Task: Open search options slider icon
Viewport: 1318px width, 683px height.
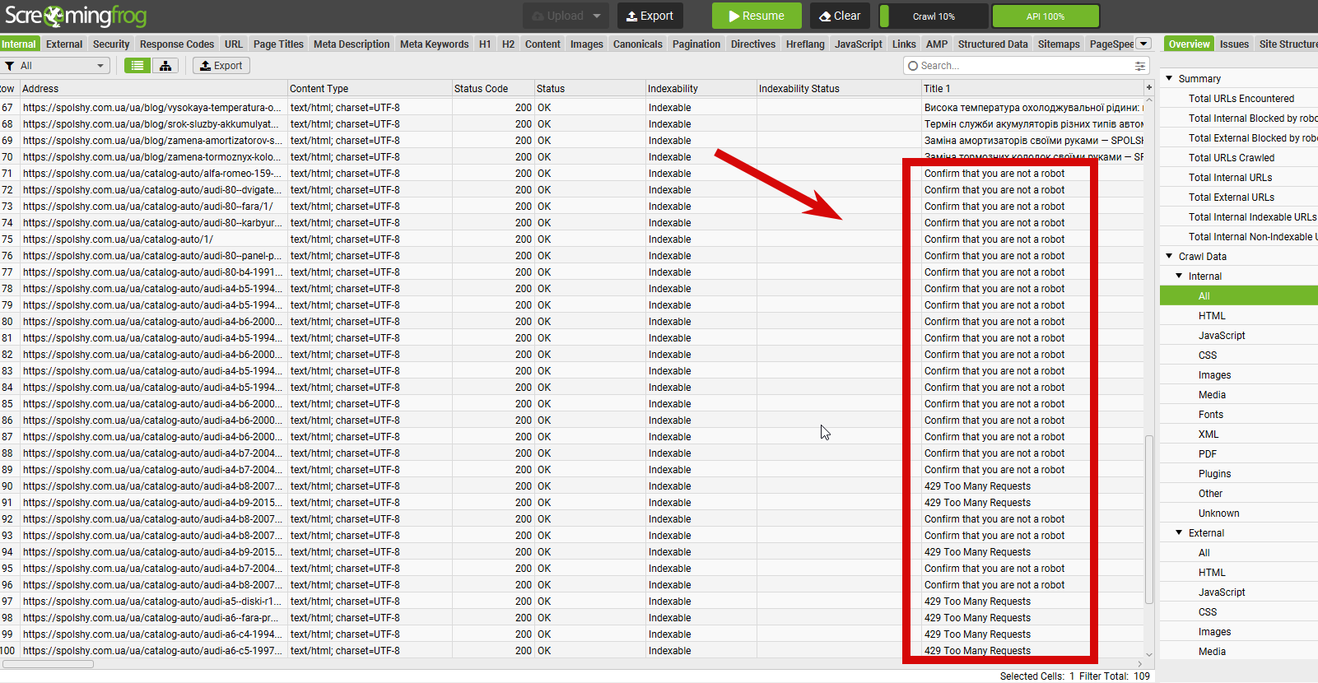Action: [1140, 66]
